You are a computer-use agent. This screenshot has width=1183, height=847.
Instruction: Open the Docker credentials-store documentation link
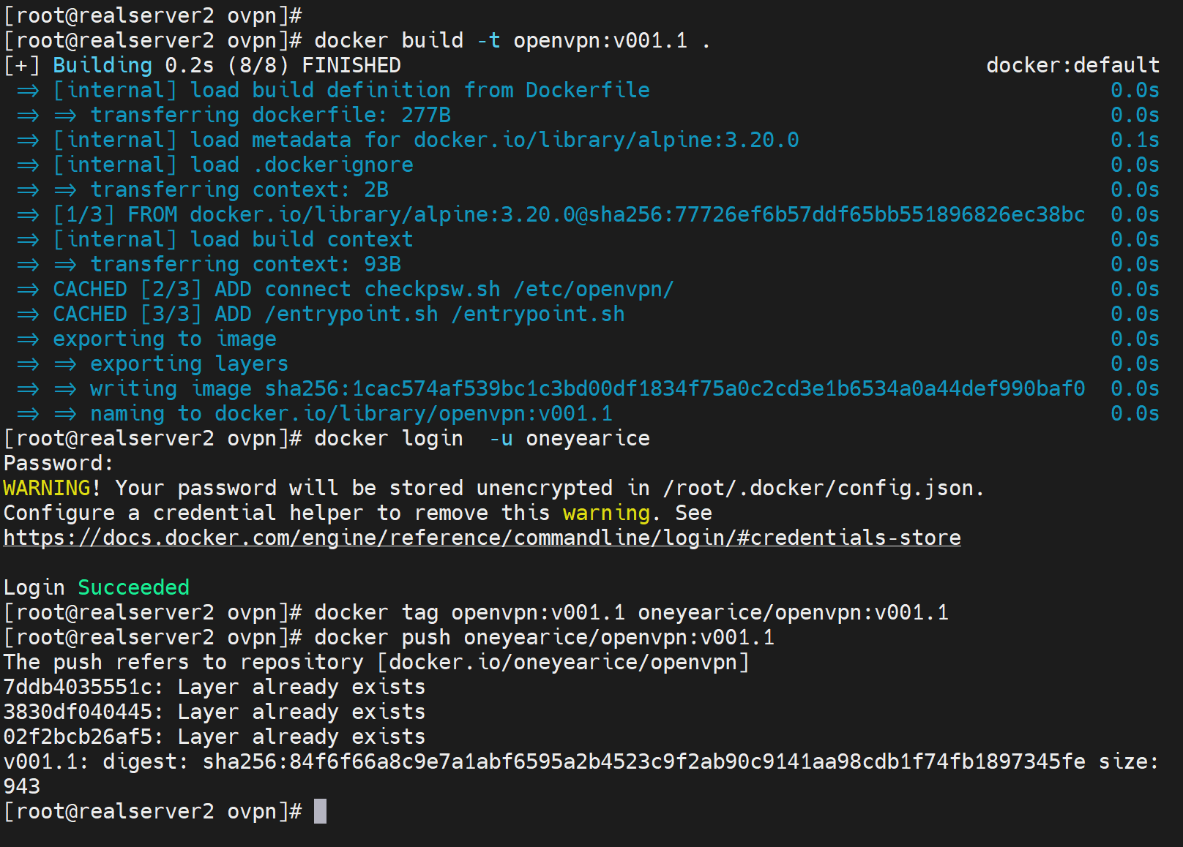click(482, 538)
